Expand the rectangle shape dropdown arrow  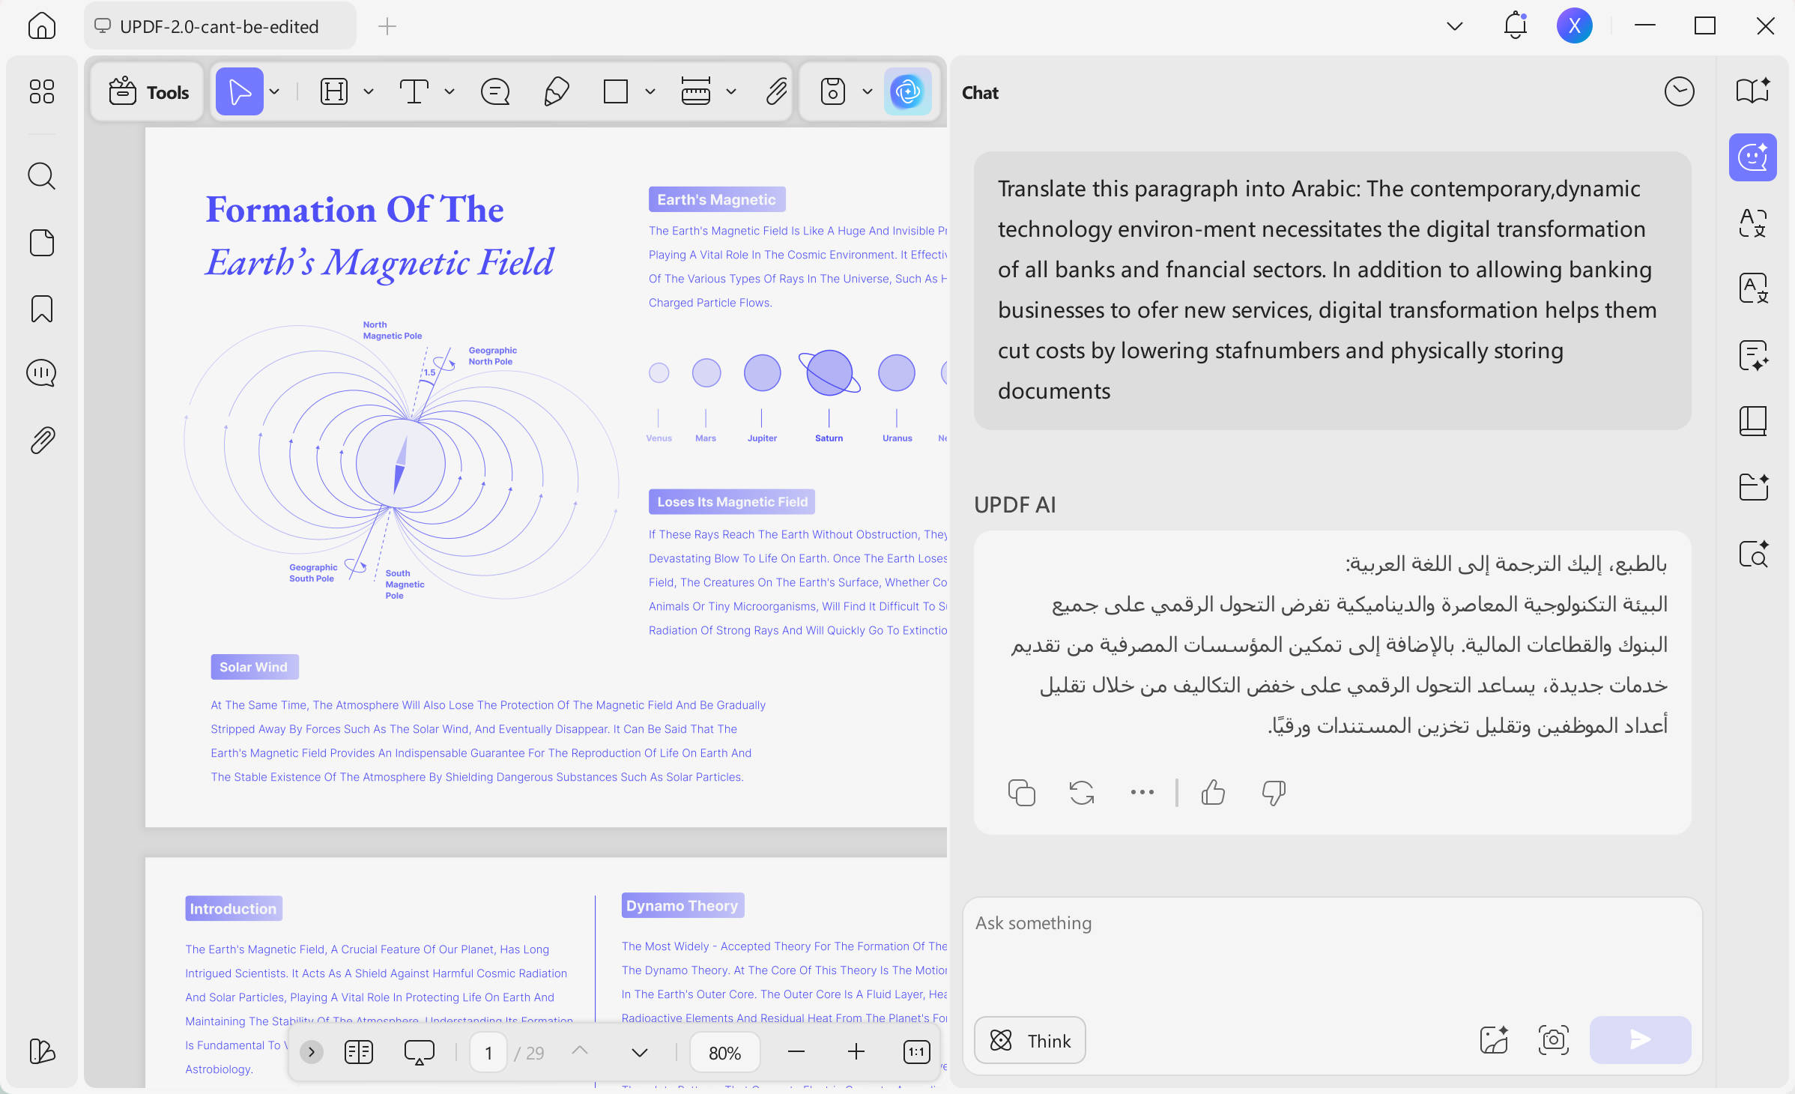(650, 91)
